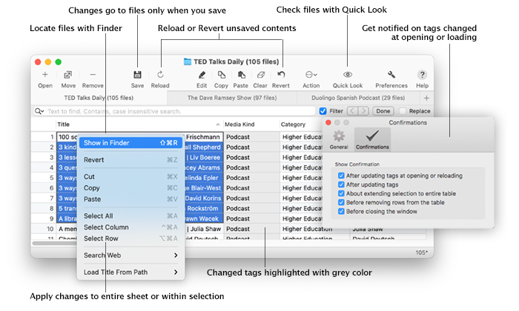Uncheck About extending selection to entire table
Image resolution: width=519 pixels, height=311 pixels.
coord(341,193)
